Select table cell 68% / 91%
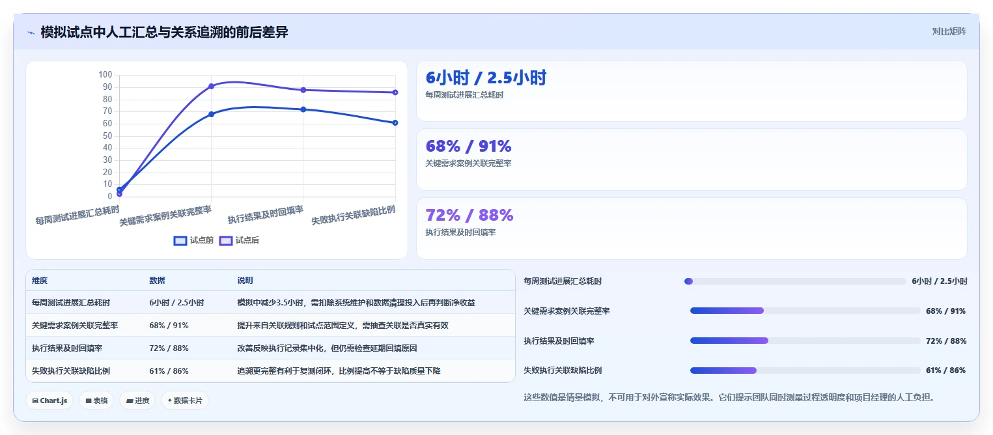The height and width of the screenshot is (435, 993). coord(169,325)
